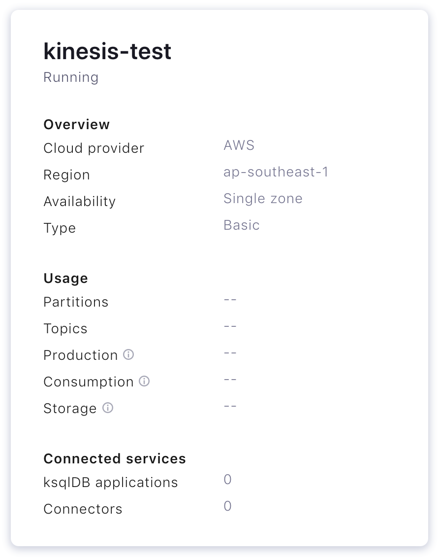Select the Usage section heading

tap(65, 278)
